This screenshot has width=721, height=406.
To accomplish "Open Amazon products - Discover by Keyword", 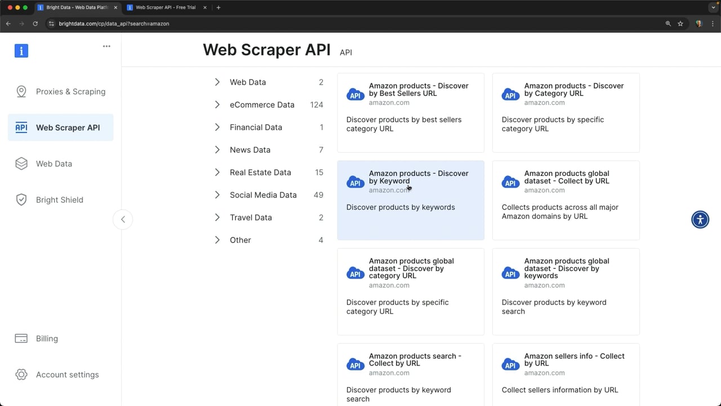I will [411, 200].
